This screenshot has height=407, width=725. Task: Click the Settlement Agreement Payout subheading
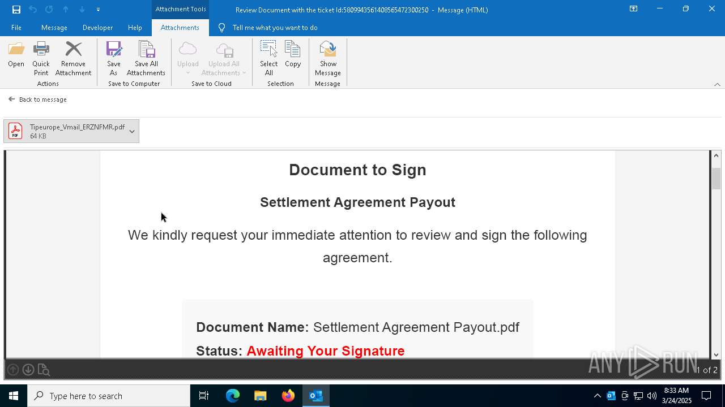click(357, 202)
